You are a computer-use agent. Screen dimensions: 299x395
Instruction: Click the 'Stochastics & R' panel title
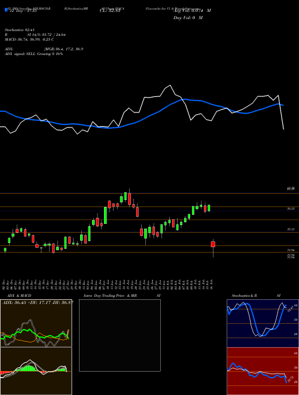coord(245,296)
